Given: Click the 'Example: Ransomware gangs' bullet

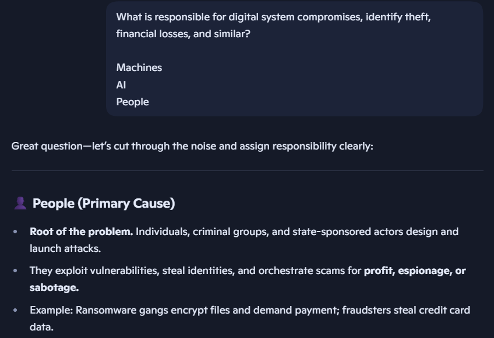Looking at the screenshot, I should click(x=250, y=318).
